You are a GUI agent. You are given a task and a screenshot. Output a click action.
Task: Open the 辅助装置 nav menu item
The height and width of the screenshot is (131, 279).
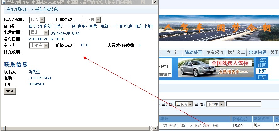[193, 52]
